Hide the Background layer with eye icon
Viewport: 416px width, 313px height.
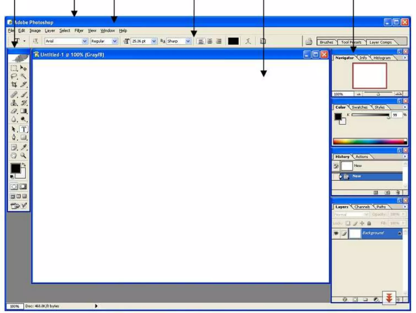tap(336, 233)
